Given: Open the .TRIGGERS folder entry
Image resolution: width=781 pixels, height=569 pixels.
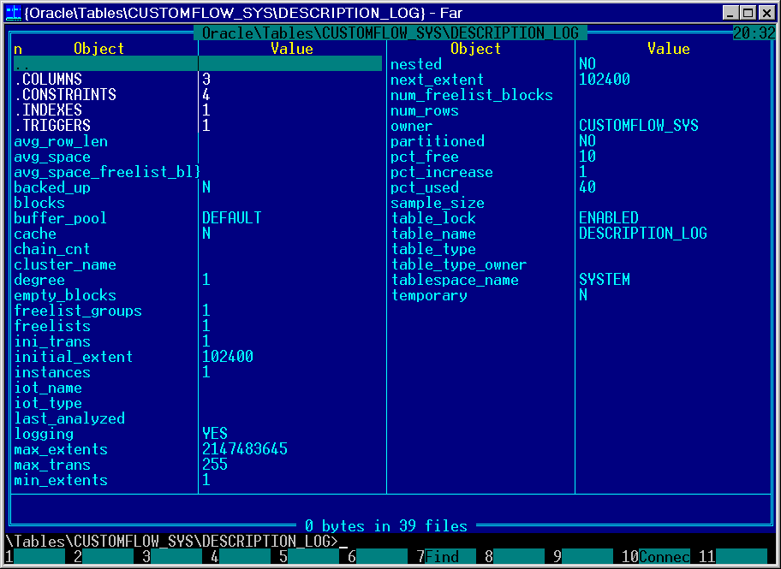Looking at the screenshot, I should (x=52, y=126).
